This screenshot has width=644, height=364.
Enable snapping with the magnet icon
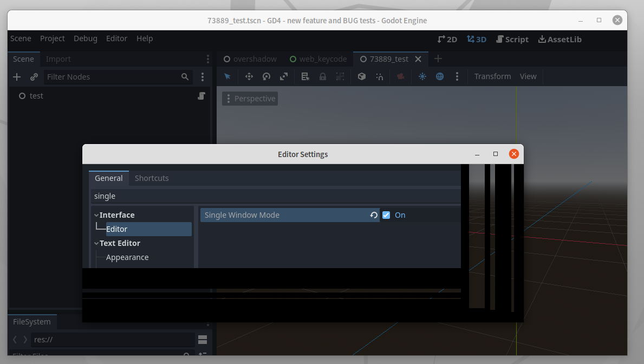tap(379, 76)
